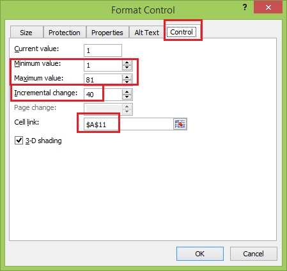Decrease Maximum value with down arrow
The image size is (287, 271).
pos(127,82)
